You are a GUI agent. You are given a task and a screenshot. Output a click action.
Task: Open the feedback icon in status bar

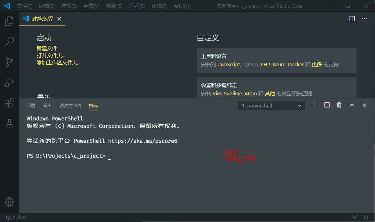(x=354, y=217)
